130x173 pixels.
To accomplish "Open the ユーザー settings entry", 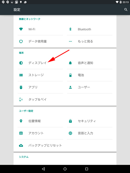I will 90,87.
